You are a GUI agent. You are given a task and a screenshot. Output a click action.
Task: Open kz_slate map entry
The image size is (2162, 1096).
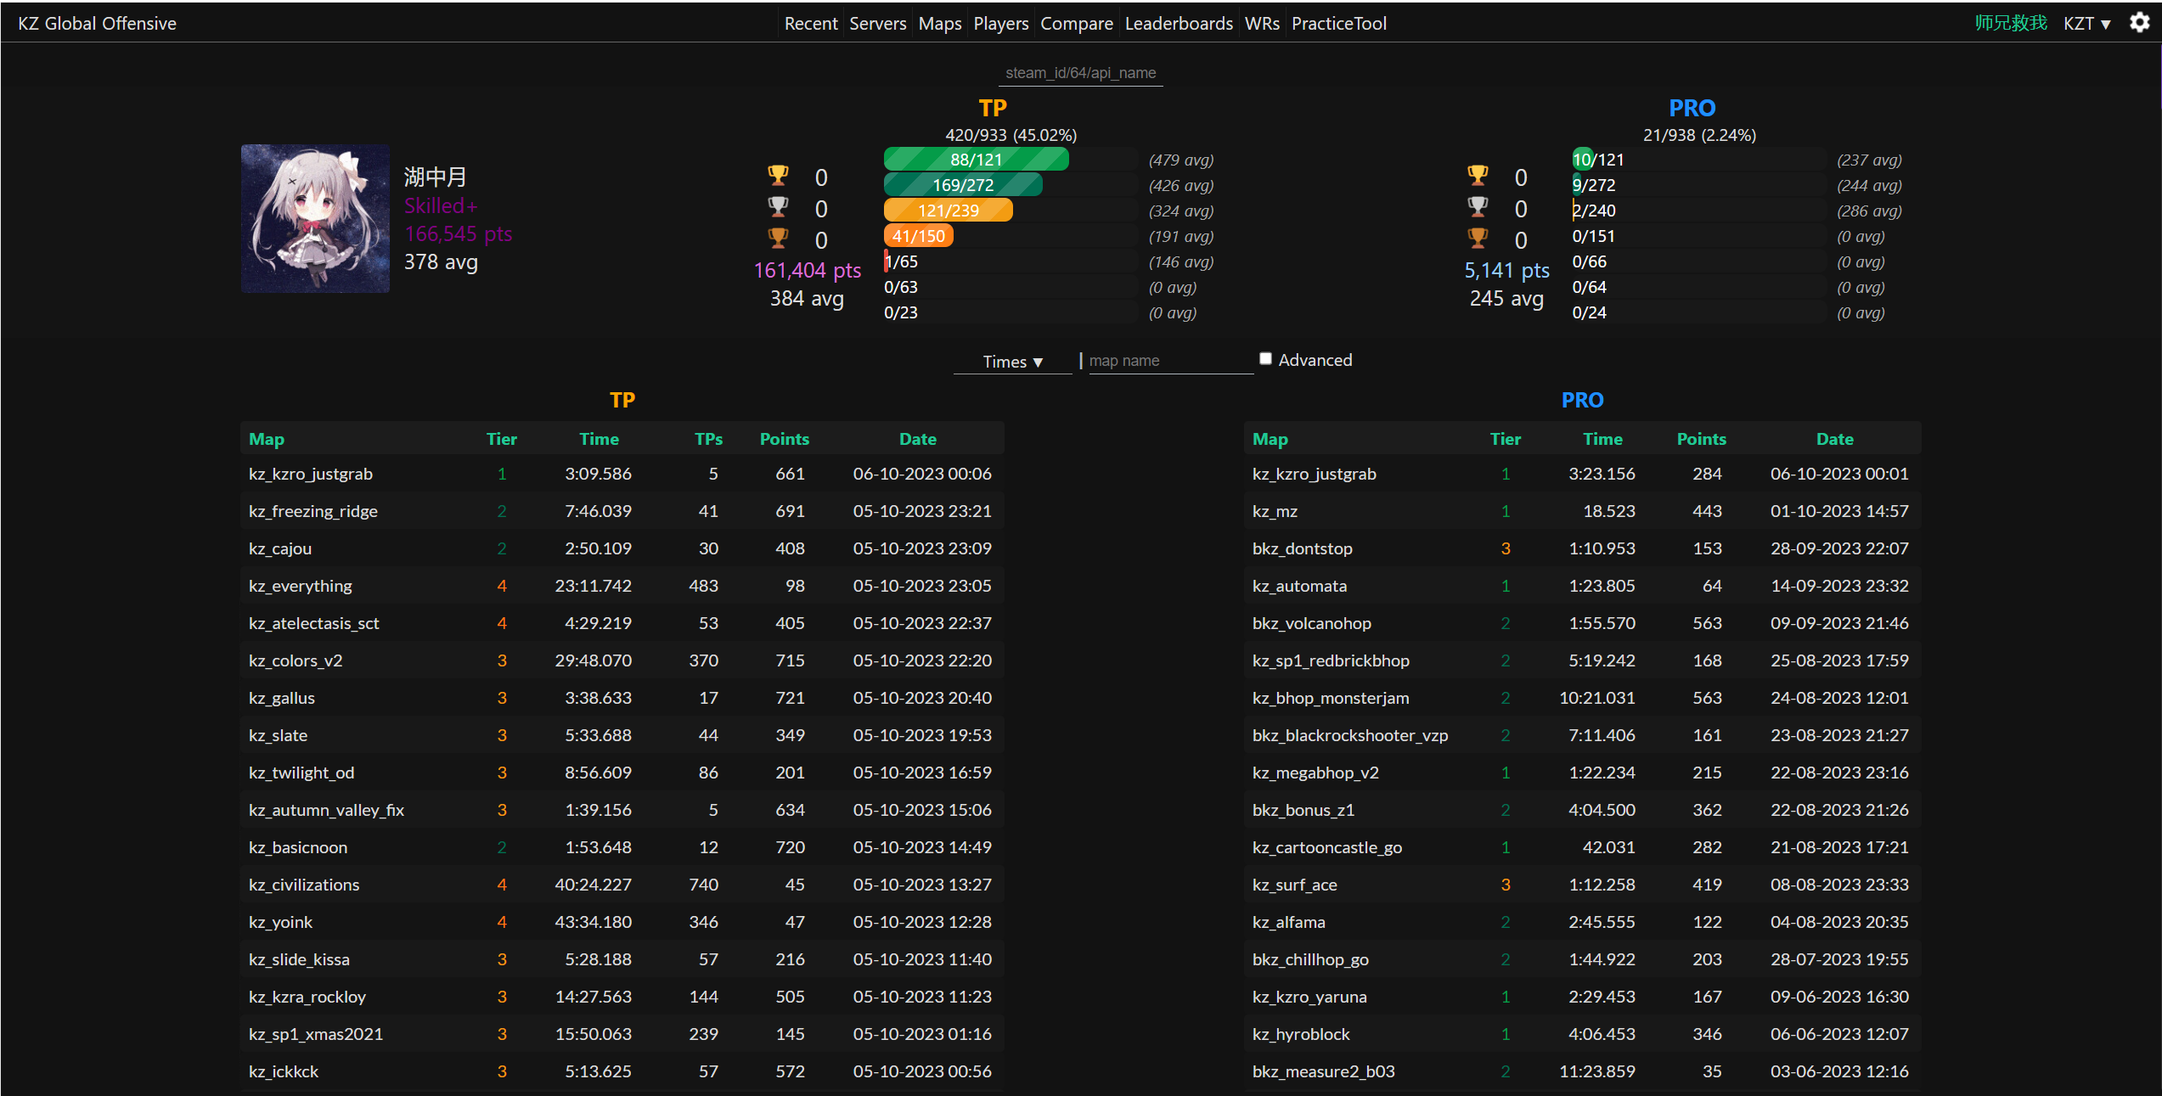click(x=278, y=735)
